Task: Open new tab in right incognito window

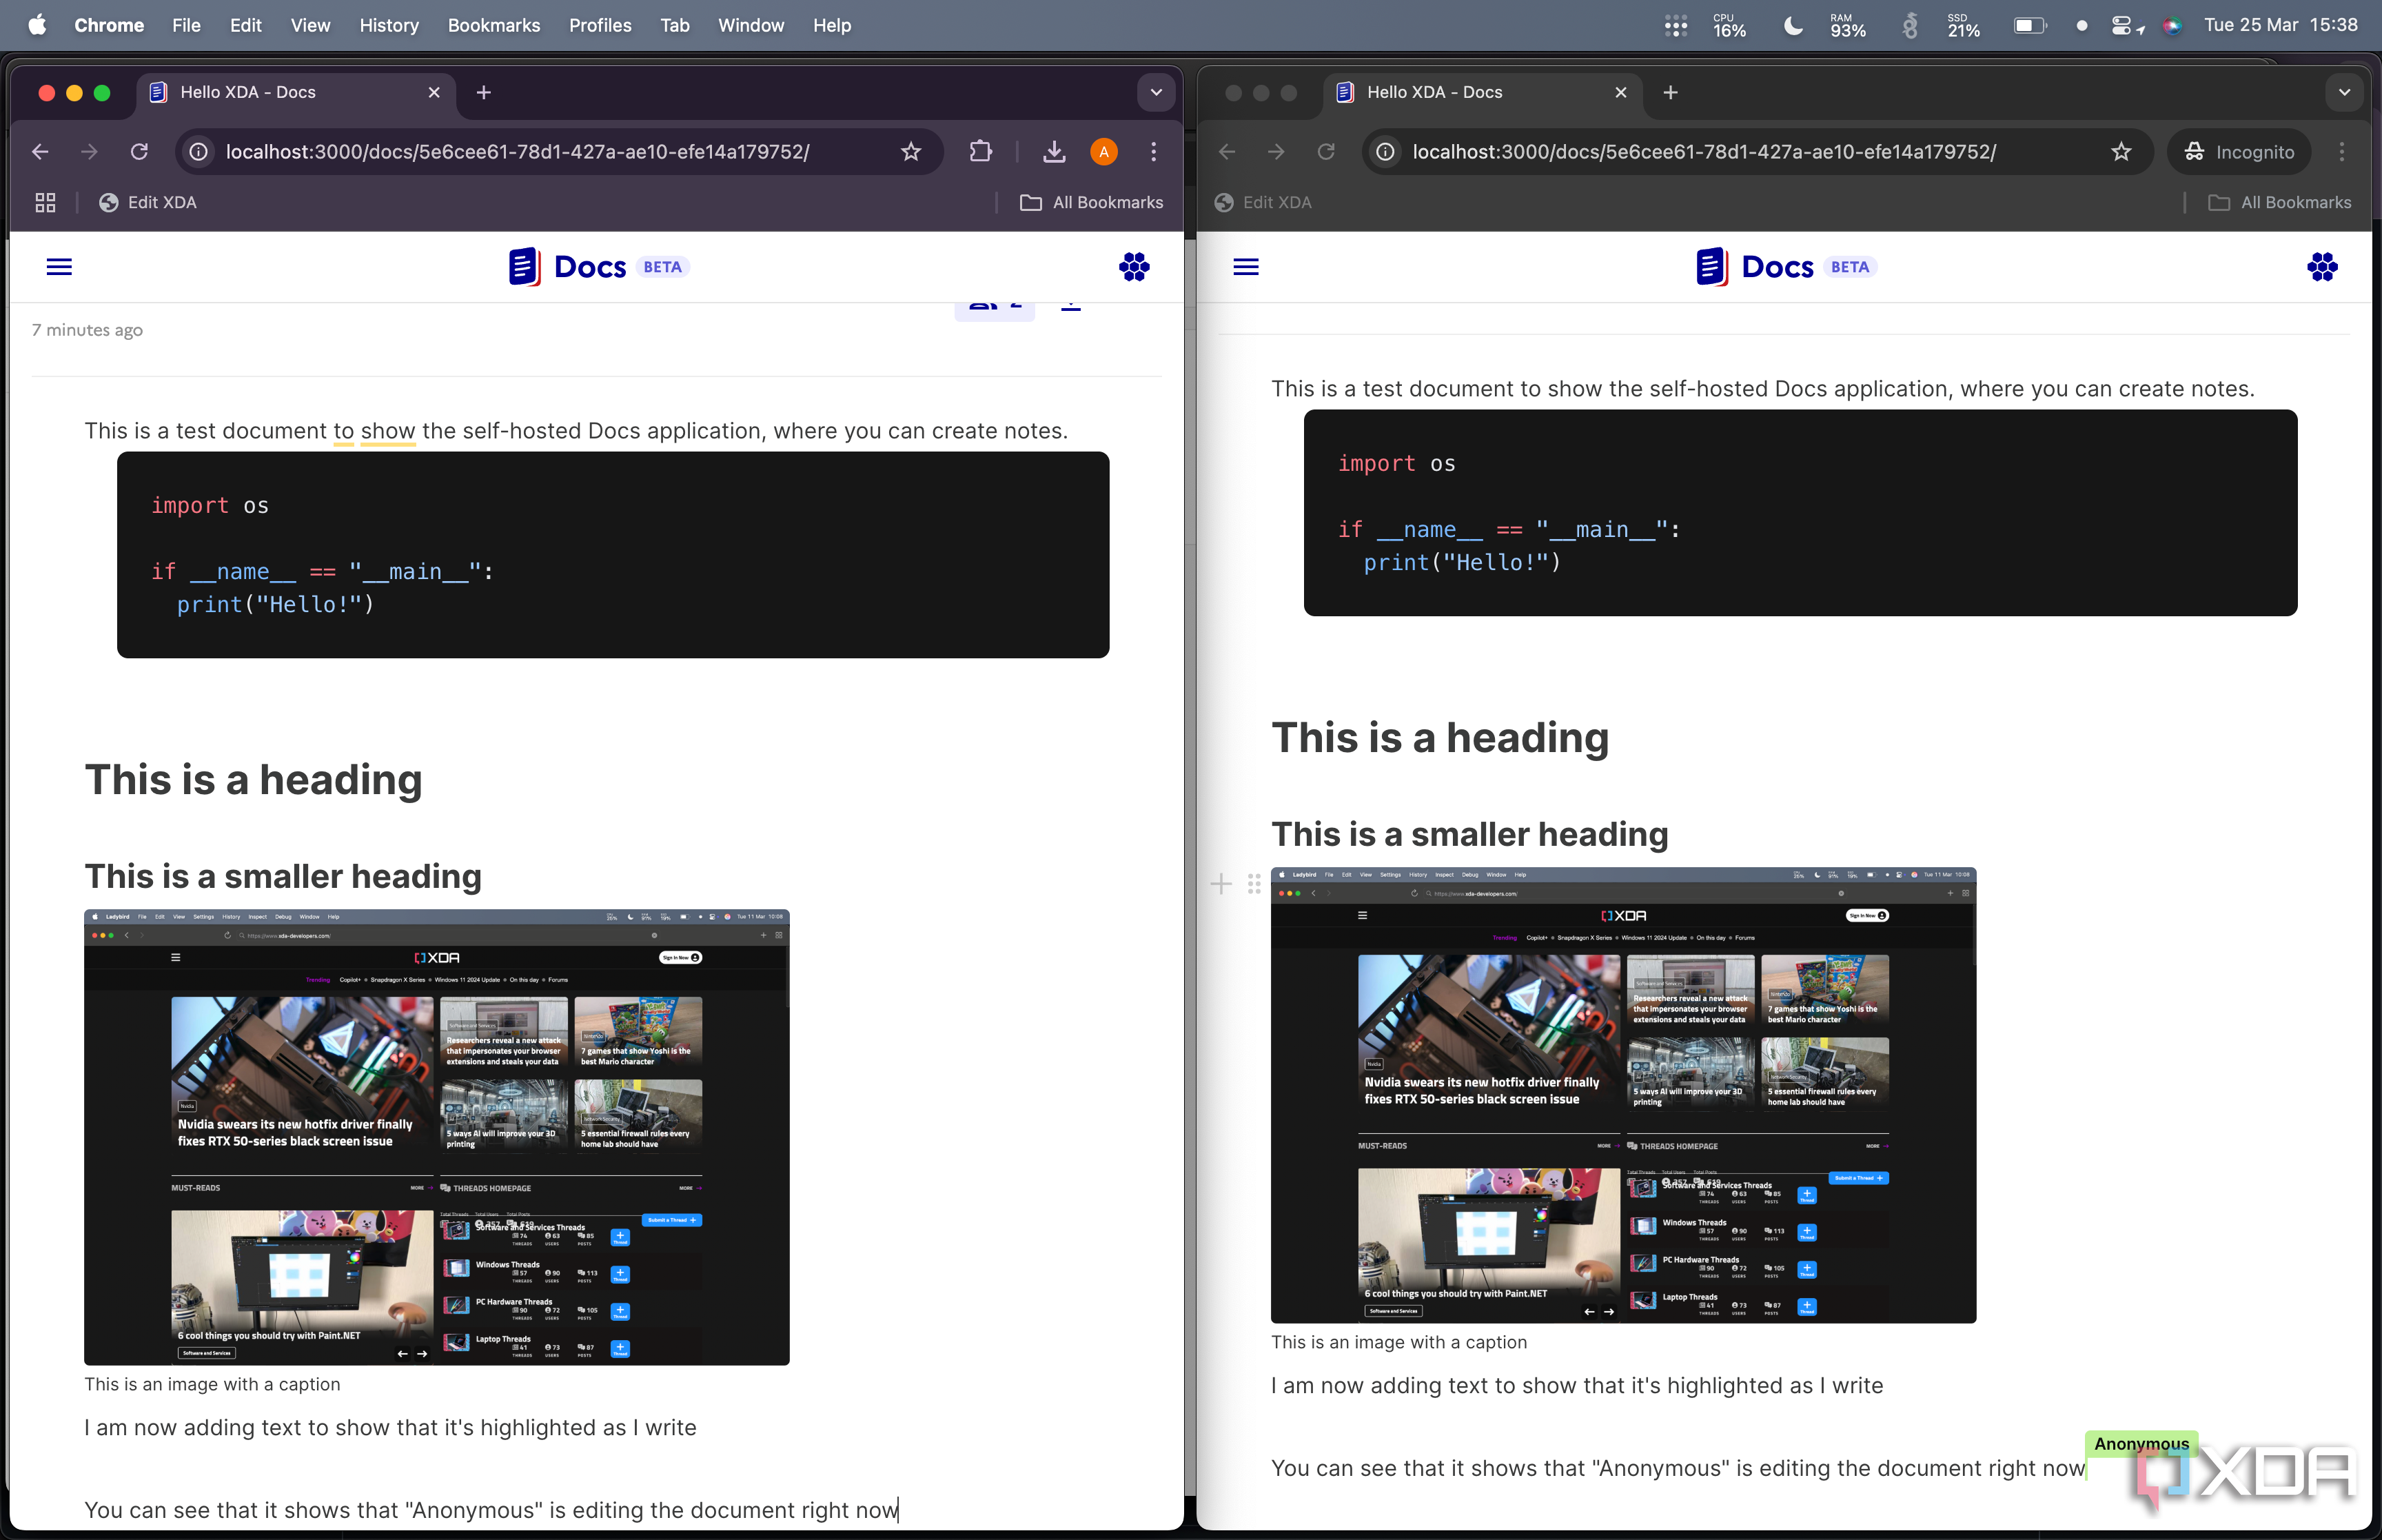Action: (x=1670, y=93)
